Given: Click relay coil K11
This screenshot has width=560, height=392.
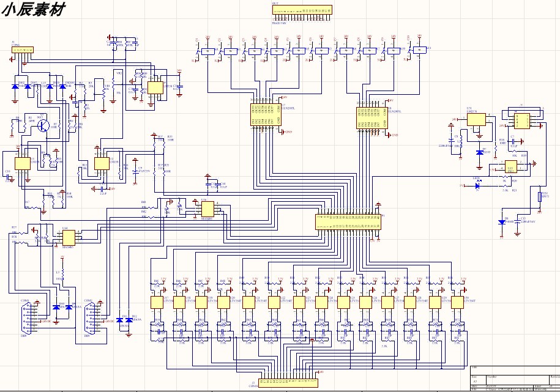Looking at the screenshot, I should tap(420, 50).
